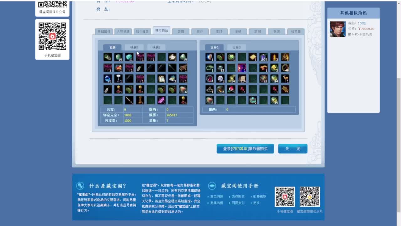Screen dimensions: 401x226
Task: Open the 锦囊2 sub-tab
Action: [x=156, y=47]
